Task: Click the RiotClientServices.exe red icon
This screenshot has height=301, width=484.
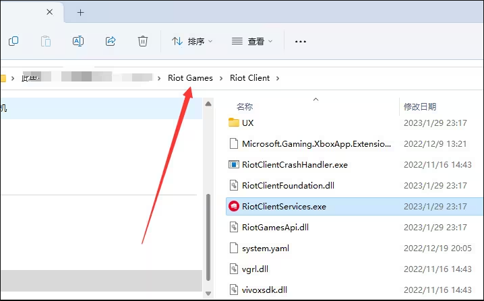Action: 234,207
